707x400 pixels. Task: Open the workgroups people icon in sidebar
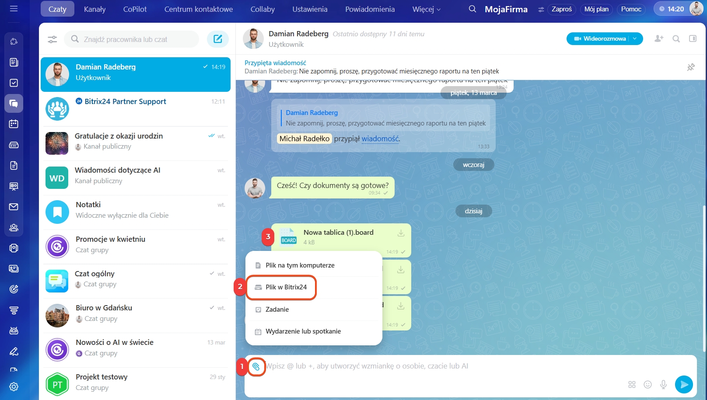tap(14, 227)
